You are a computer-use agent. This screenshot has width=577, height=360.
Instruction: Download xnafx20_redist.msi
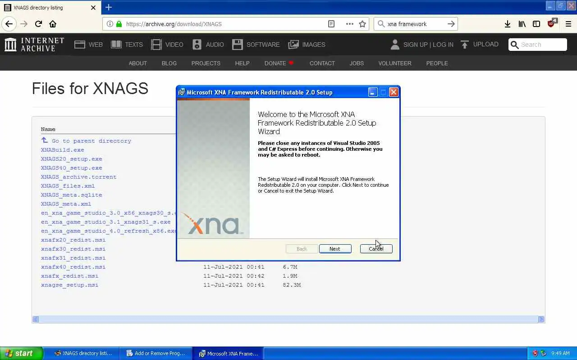click(x=73, y=240)
